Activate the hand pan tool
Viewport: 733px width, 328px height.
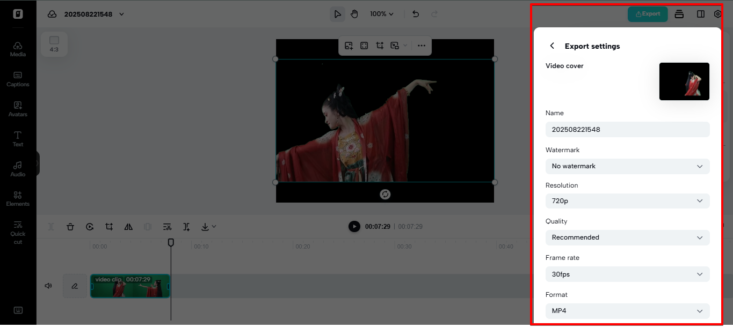[354, 14]
